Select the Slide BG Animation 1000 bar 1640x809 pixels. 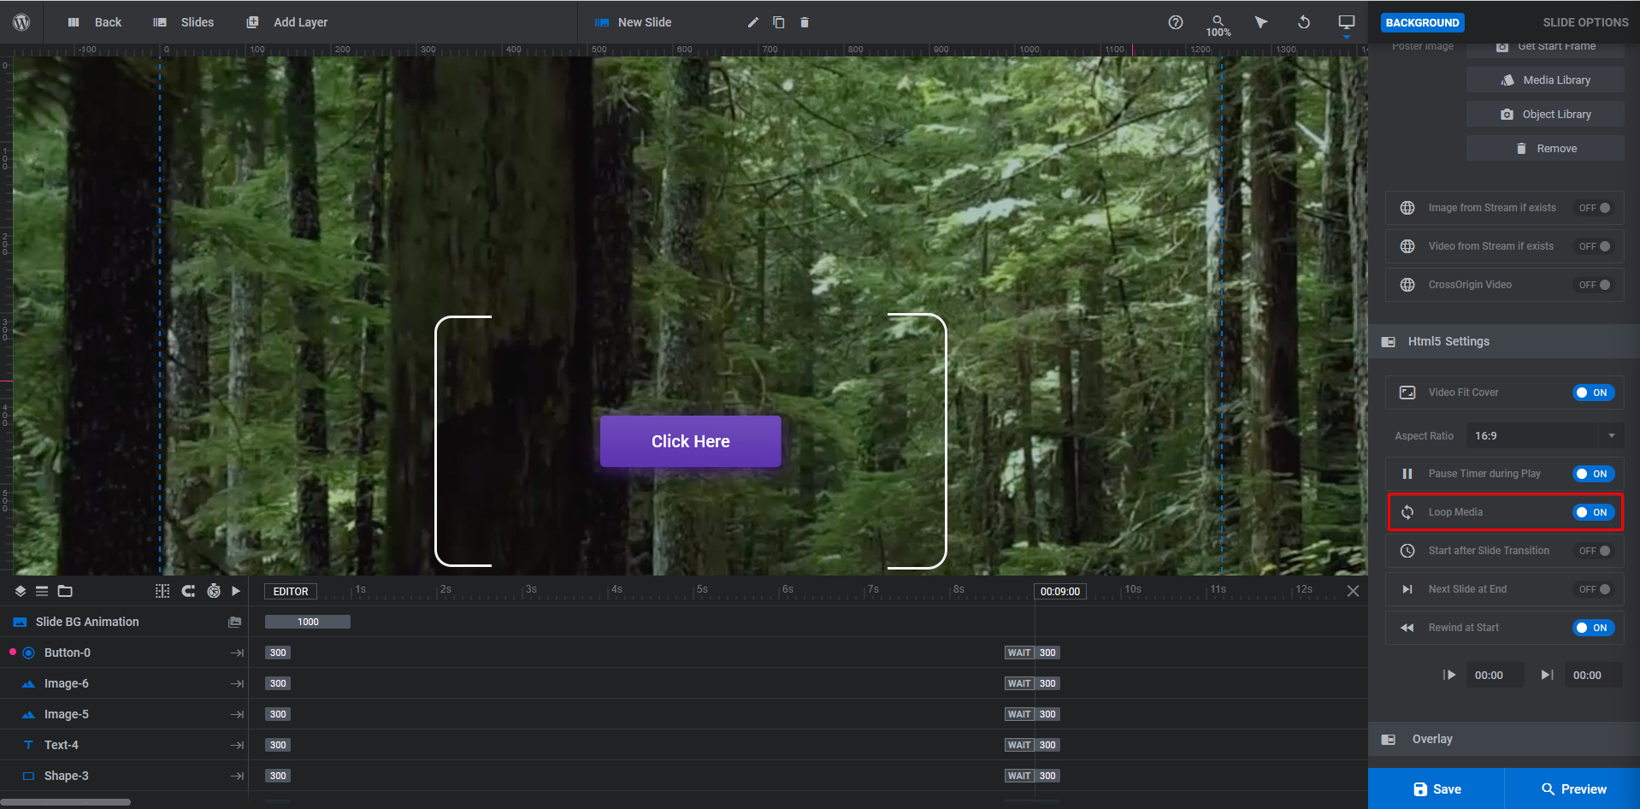point(308,622)
